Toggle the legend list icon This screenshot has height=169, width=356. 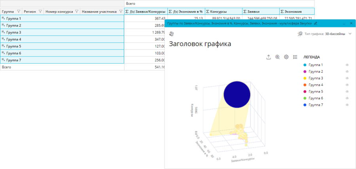[295, 57]
